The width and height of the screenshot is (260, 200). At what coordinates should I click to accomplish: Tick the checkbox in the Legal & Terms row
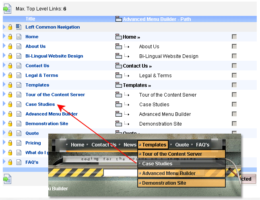234,75
